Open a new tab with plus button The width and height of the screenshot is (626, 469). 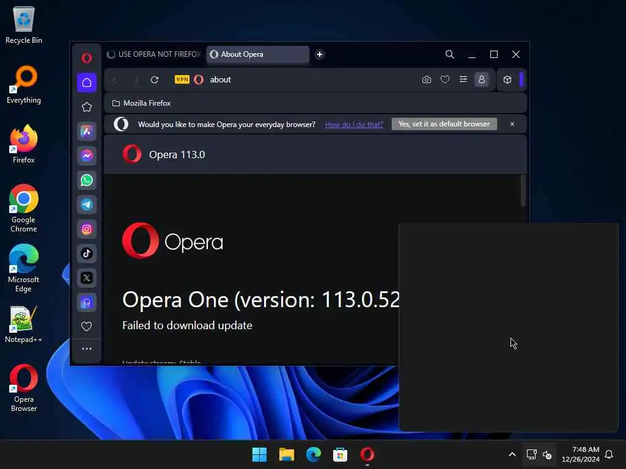(x=319, y=54)
